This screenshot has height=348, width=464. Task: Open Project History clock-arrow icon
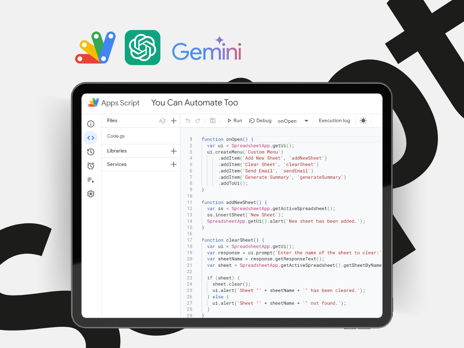click(x=91, y=152)
